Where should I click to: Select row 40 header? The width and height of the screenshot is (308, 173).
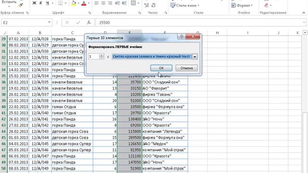pos(3,107)
